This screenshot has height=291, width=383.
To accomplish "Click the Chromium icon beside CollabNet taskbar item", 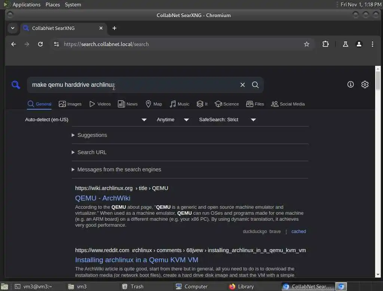I will point(341,287).
